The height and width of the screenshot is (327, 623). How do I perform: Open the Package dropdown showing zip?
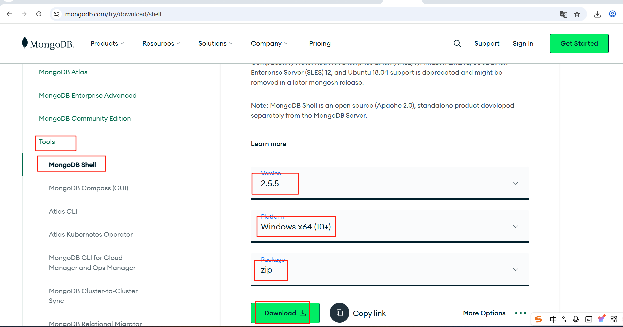(x=390, y=270)
